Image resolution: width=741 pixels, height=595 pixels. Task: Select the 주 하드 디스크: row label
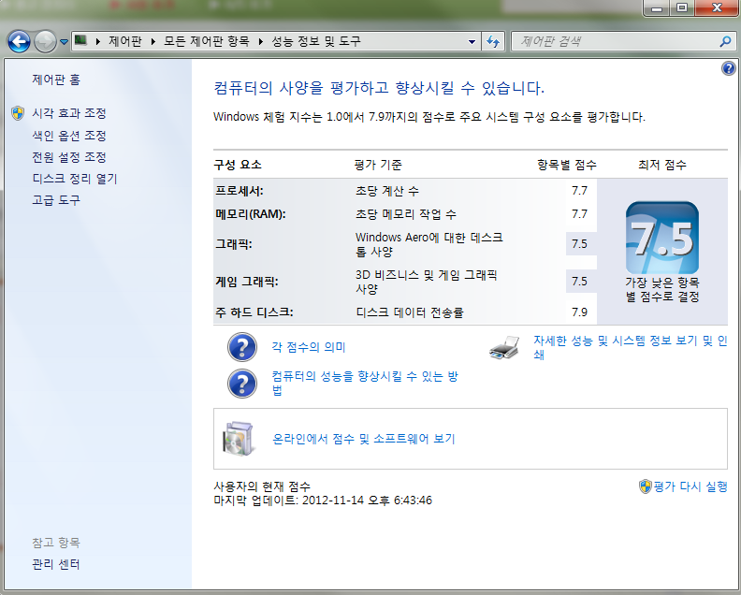tap(254, 312)
